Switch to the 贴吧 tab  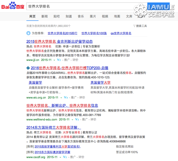point(56,16)
